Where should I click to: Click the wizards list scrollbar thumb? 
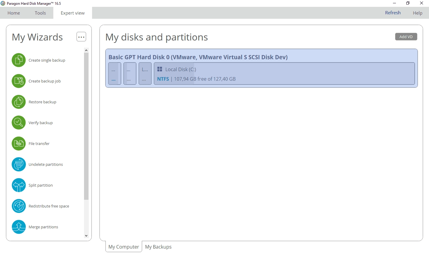[x=86, y=126]
